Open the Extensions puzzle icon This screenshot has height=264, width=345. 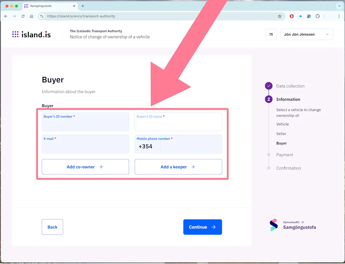point(317,16)
